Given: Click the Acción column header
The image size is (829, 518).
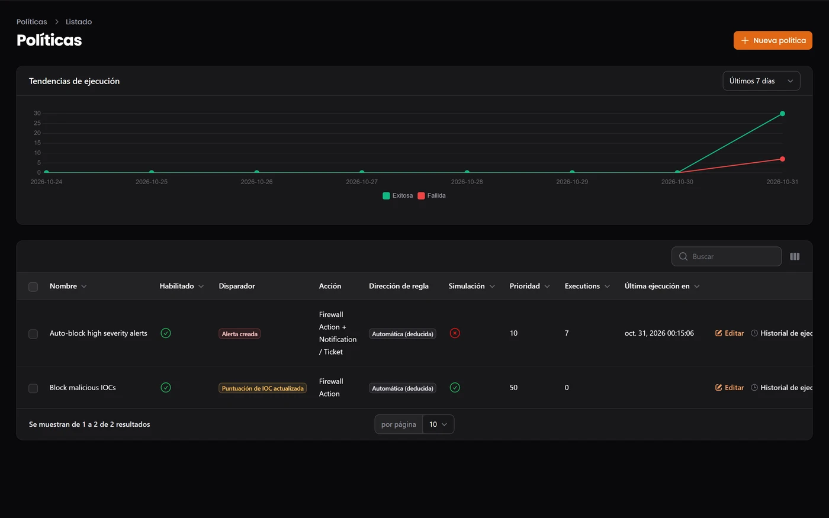Looking at the screenshot, I should 330,286.
